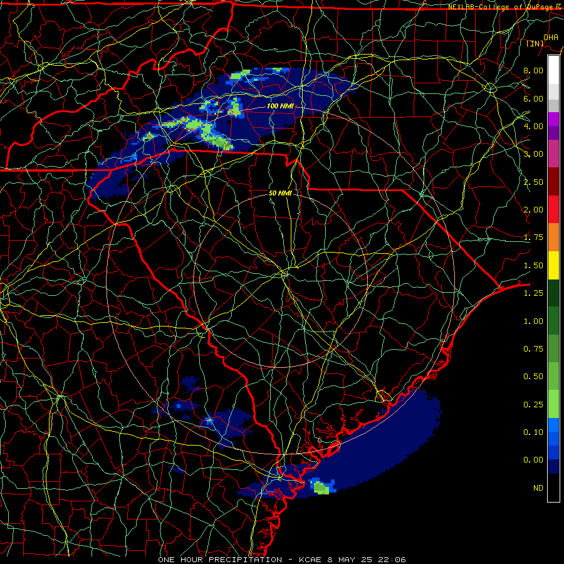Click the 3.00 legend value
The height and width of the screenshot is (564, 564).
click(x=533, y=154)
